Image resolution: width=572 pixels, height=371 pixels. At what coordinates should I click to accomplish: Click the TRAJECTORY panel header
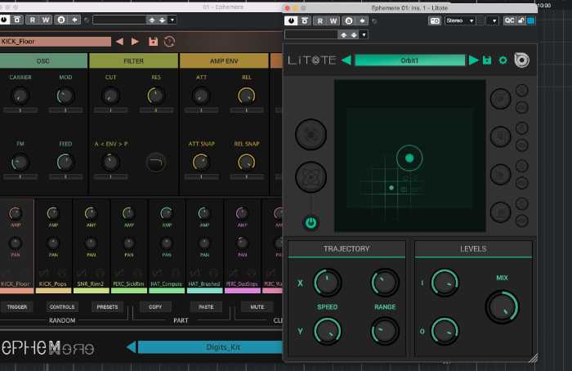[346, 248]
